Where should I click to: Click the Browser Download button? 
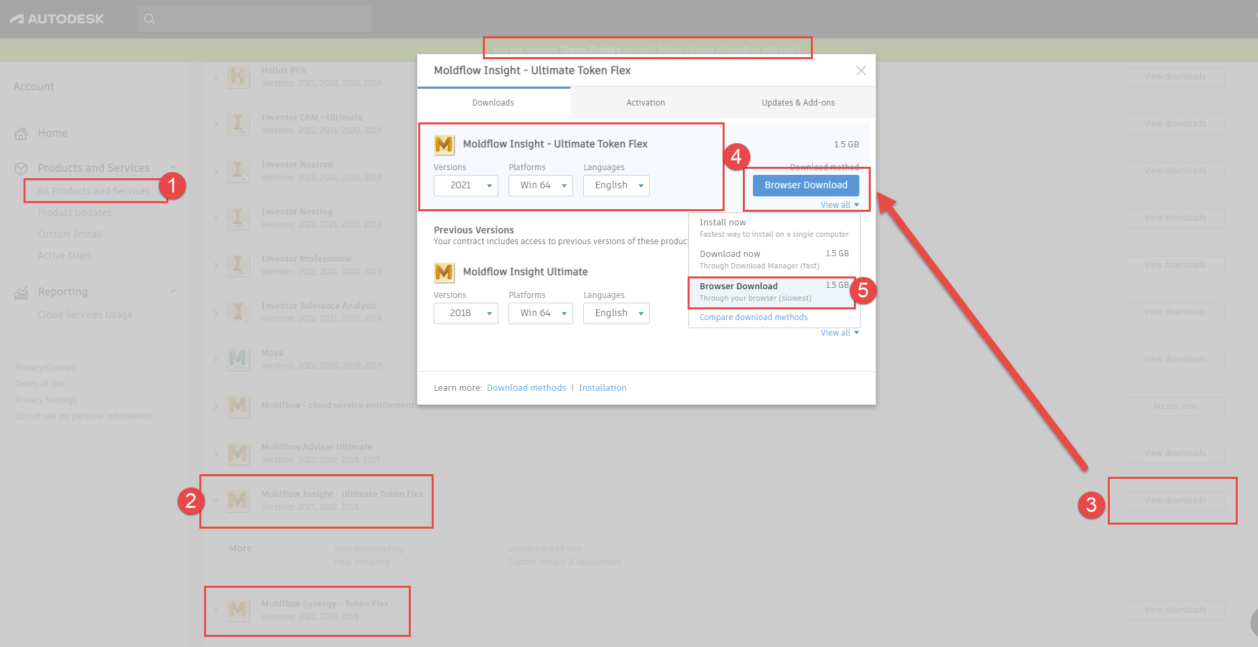point(805,185)
